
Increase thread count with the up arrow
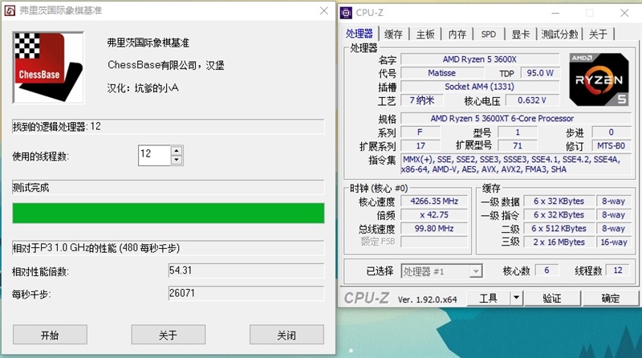point(177,150)
